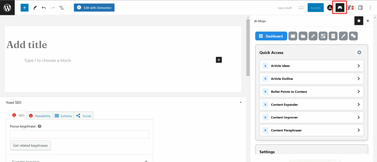Open the document page tab in AI Mojo
The width and height of the screenshot is (377, 162).
(x=333, y=36)
